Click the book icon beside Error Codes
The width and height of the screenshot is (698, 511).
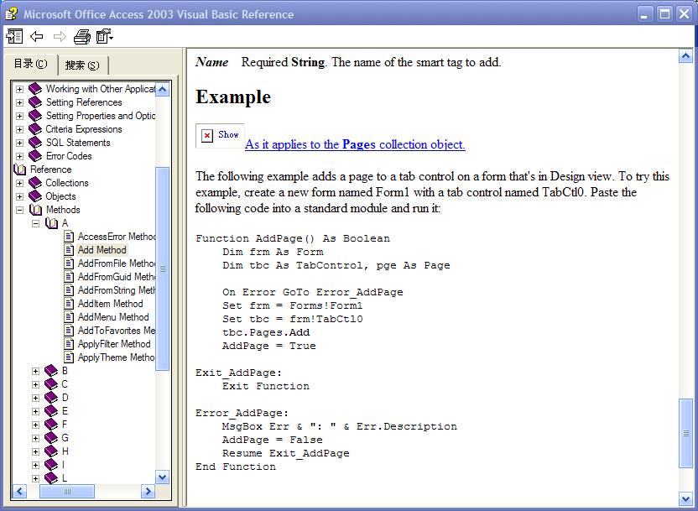pos(35,156)
